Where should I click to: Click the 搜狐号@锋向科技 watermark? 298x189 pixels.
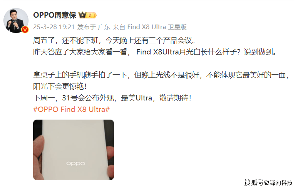click(x=268, y=182)
